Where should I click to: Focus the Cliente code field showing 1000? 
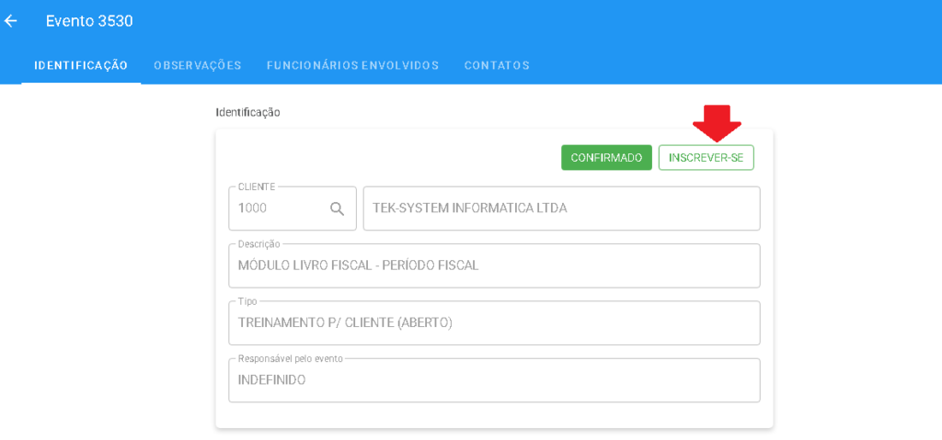[x=276, y=209]
